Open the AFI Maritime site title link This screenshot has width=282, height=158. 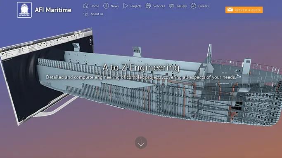(x=53, y=10)
